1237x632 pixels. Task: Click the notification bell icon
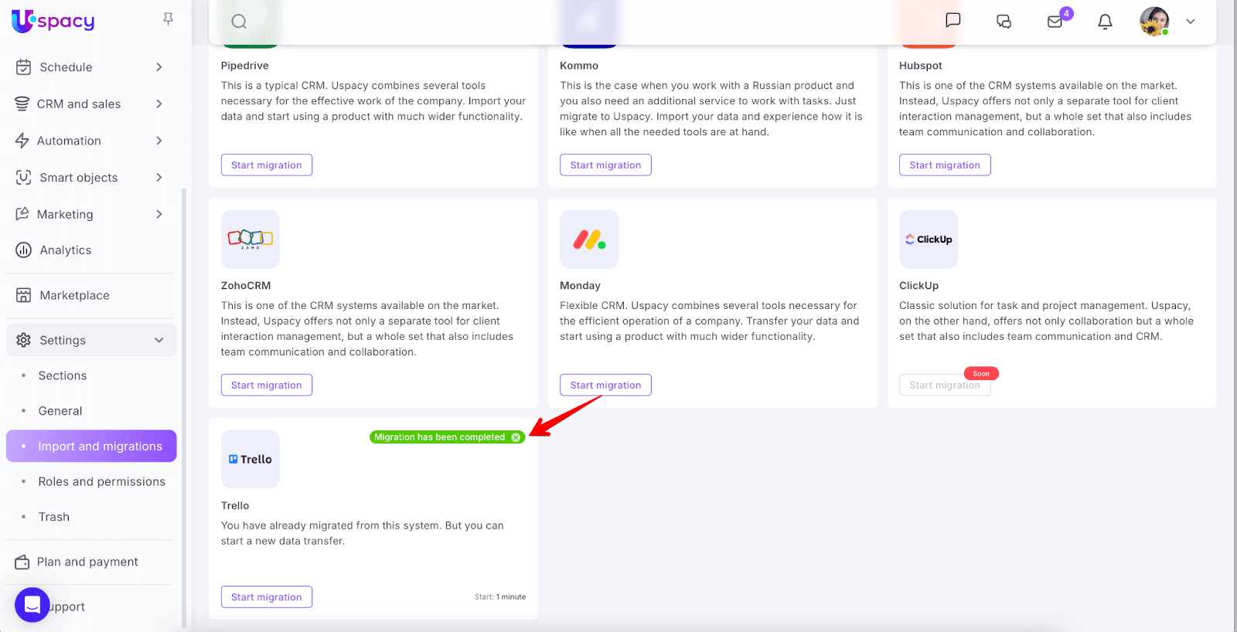(1106, 22)
